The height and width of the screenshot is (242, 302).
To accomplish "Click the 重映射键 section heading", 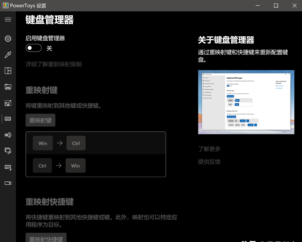I will pyautogui.click(x=42, y=90).
